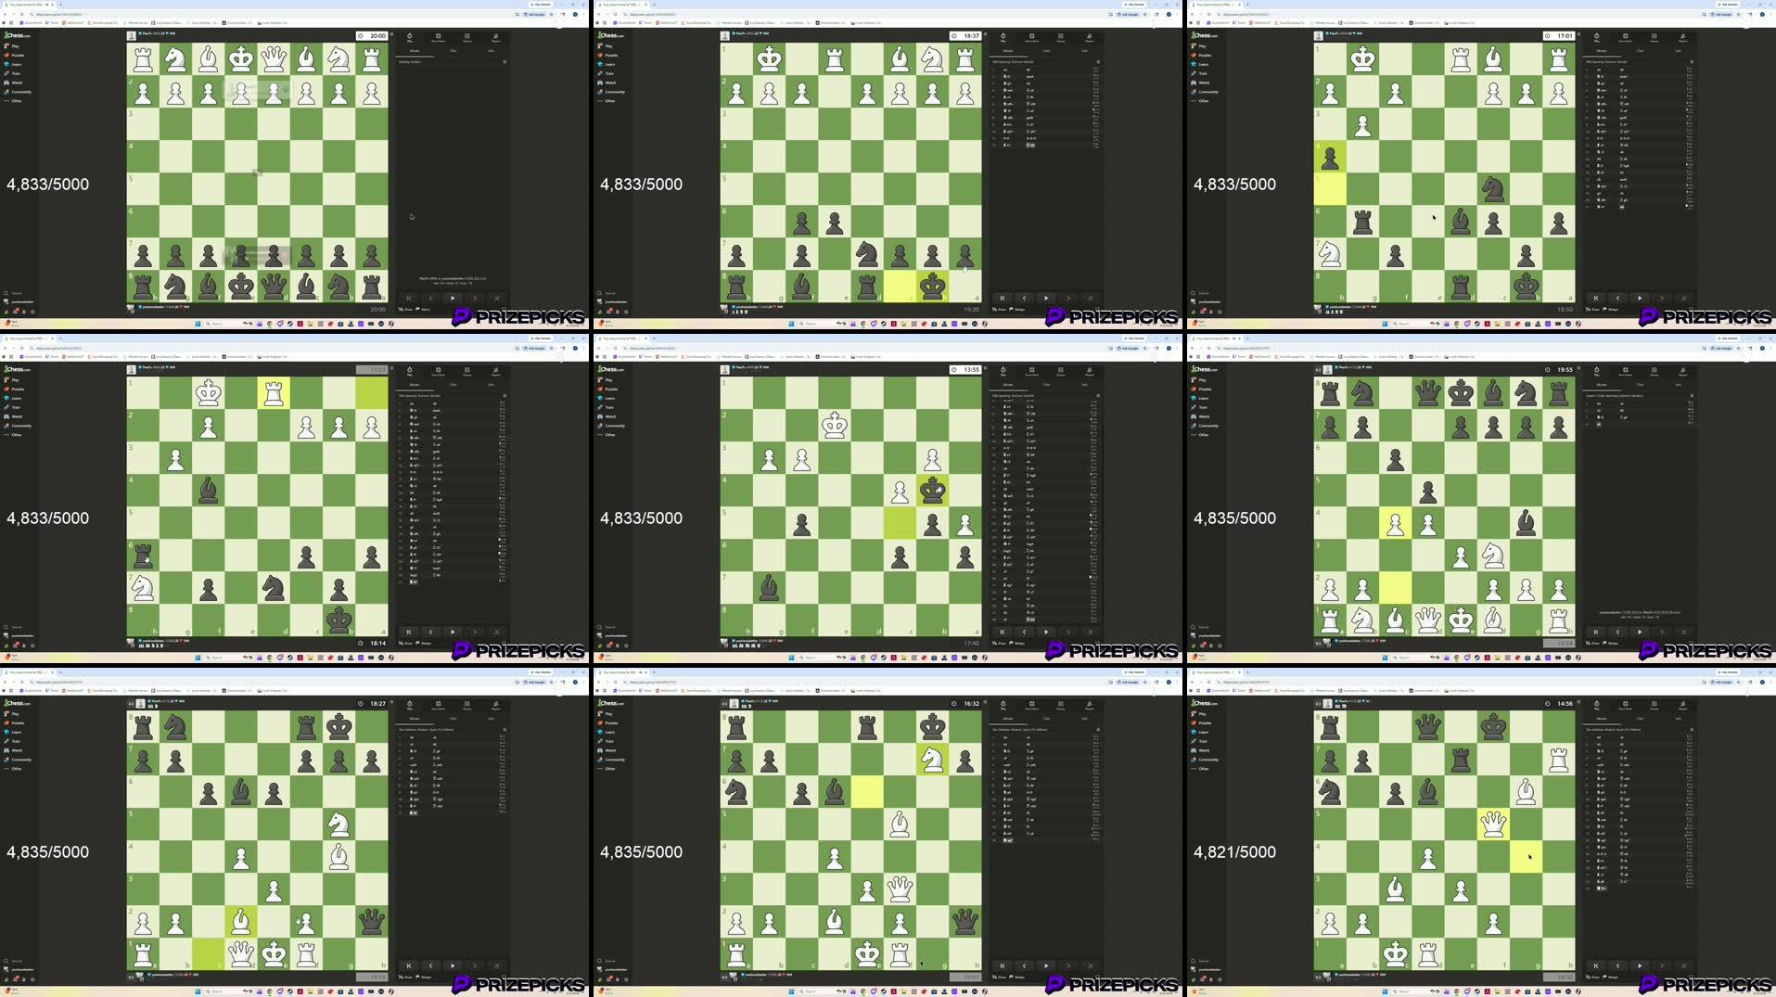Click the 18:27 clock above the board
The width and height of the screenshot is (1776, 997).
(372, 703)
